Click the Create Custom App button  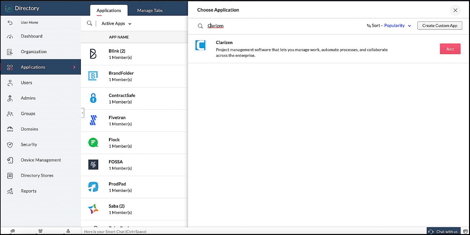(x=440, y=25)
